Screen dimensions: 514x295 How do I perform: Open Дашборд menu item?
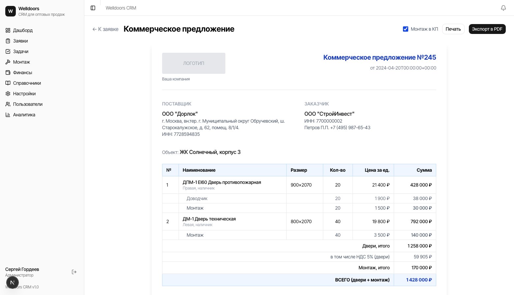pyautogui.click(x=42, y=30)
